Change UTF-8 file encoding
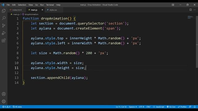This screenshot has height=111, width=198. point(141,107)
